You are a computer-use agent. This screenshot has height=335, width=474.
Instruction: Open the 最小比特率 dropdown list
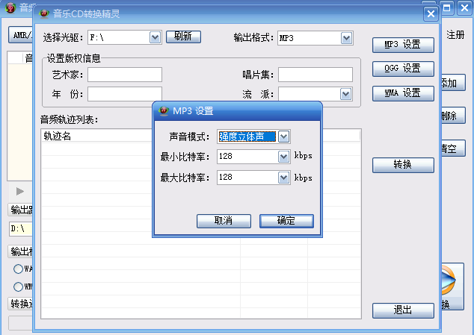click(x=283, y=157)
